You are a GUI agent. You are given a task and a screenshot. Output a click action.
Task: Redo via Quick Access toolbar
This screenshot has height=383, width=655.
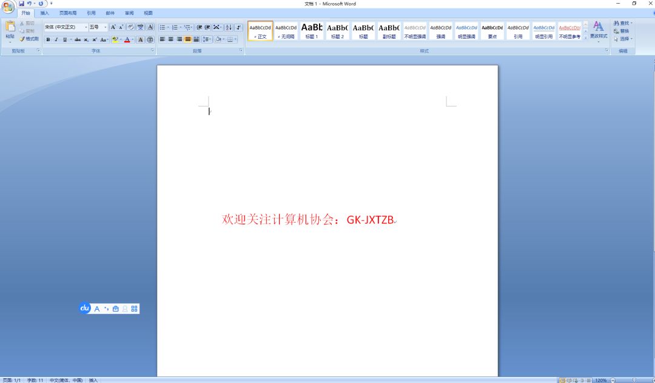(41, 4)
